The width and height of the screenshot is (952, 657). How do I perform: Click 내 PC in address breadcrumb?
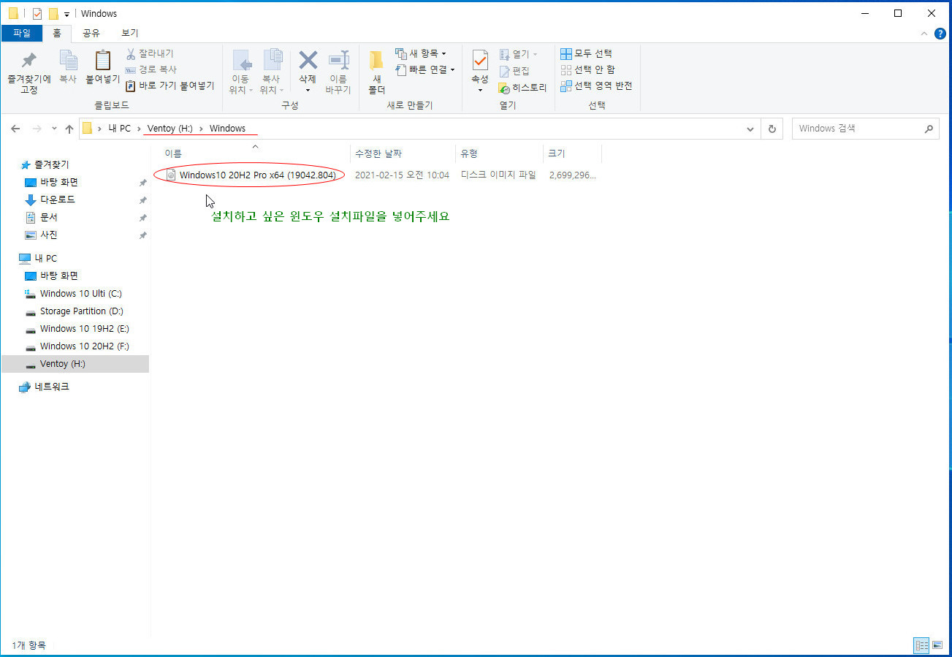tap(119, 129)
